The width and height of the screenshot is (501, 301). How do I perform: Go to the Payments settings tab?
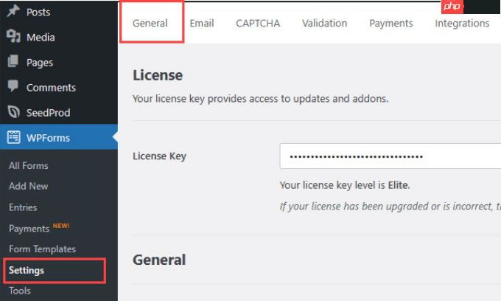[x=391, y=24]
